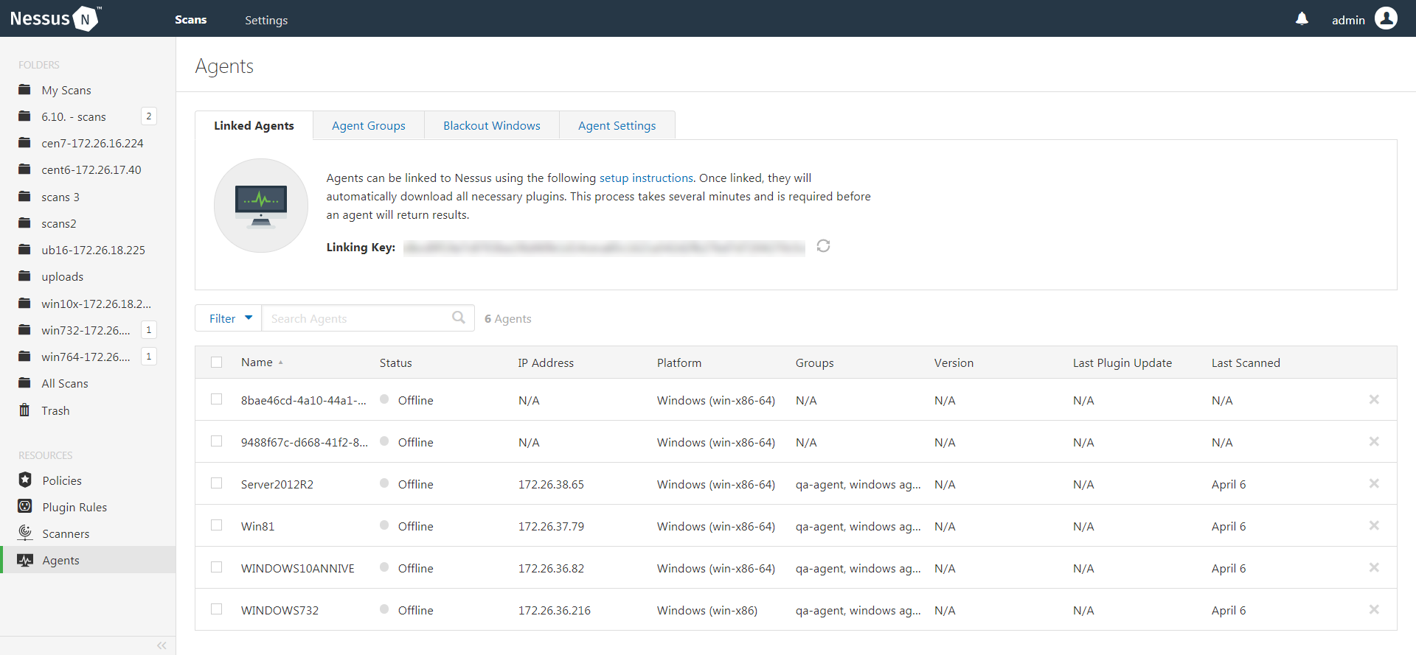
Task: Sort by the Platform column header
Action: pos(679,362)
